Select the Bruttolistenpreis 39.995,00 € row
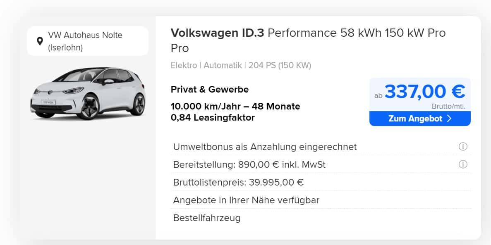The image size is (491, 245). coord(321,182)
